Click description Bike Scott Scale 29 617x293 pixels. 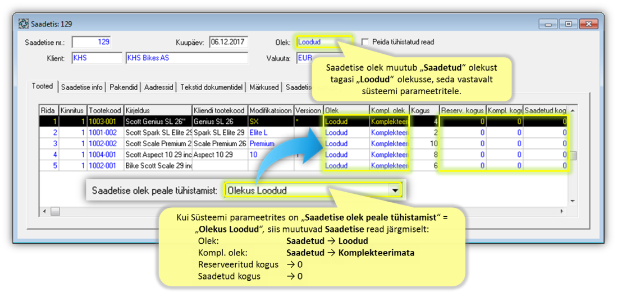[158, 166]
